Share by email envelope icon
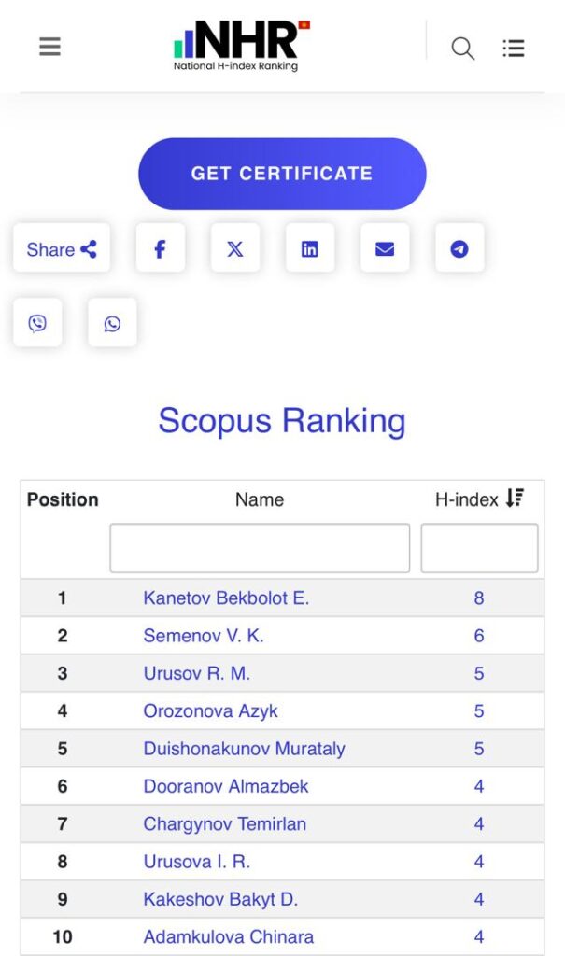This screenshot has width=565, height=956. click(385, 249)
